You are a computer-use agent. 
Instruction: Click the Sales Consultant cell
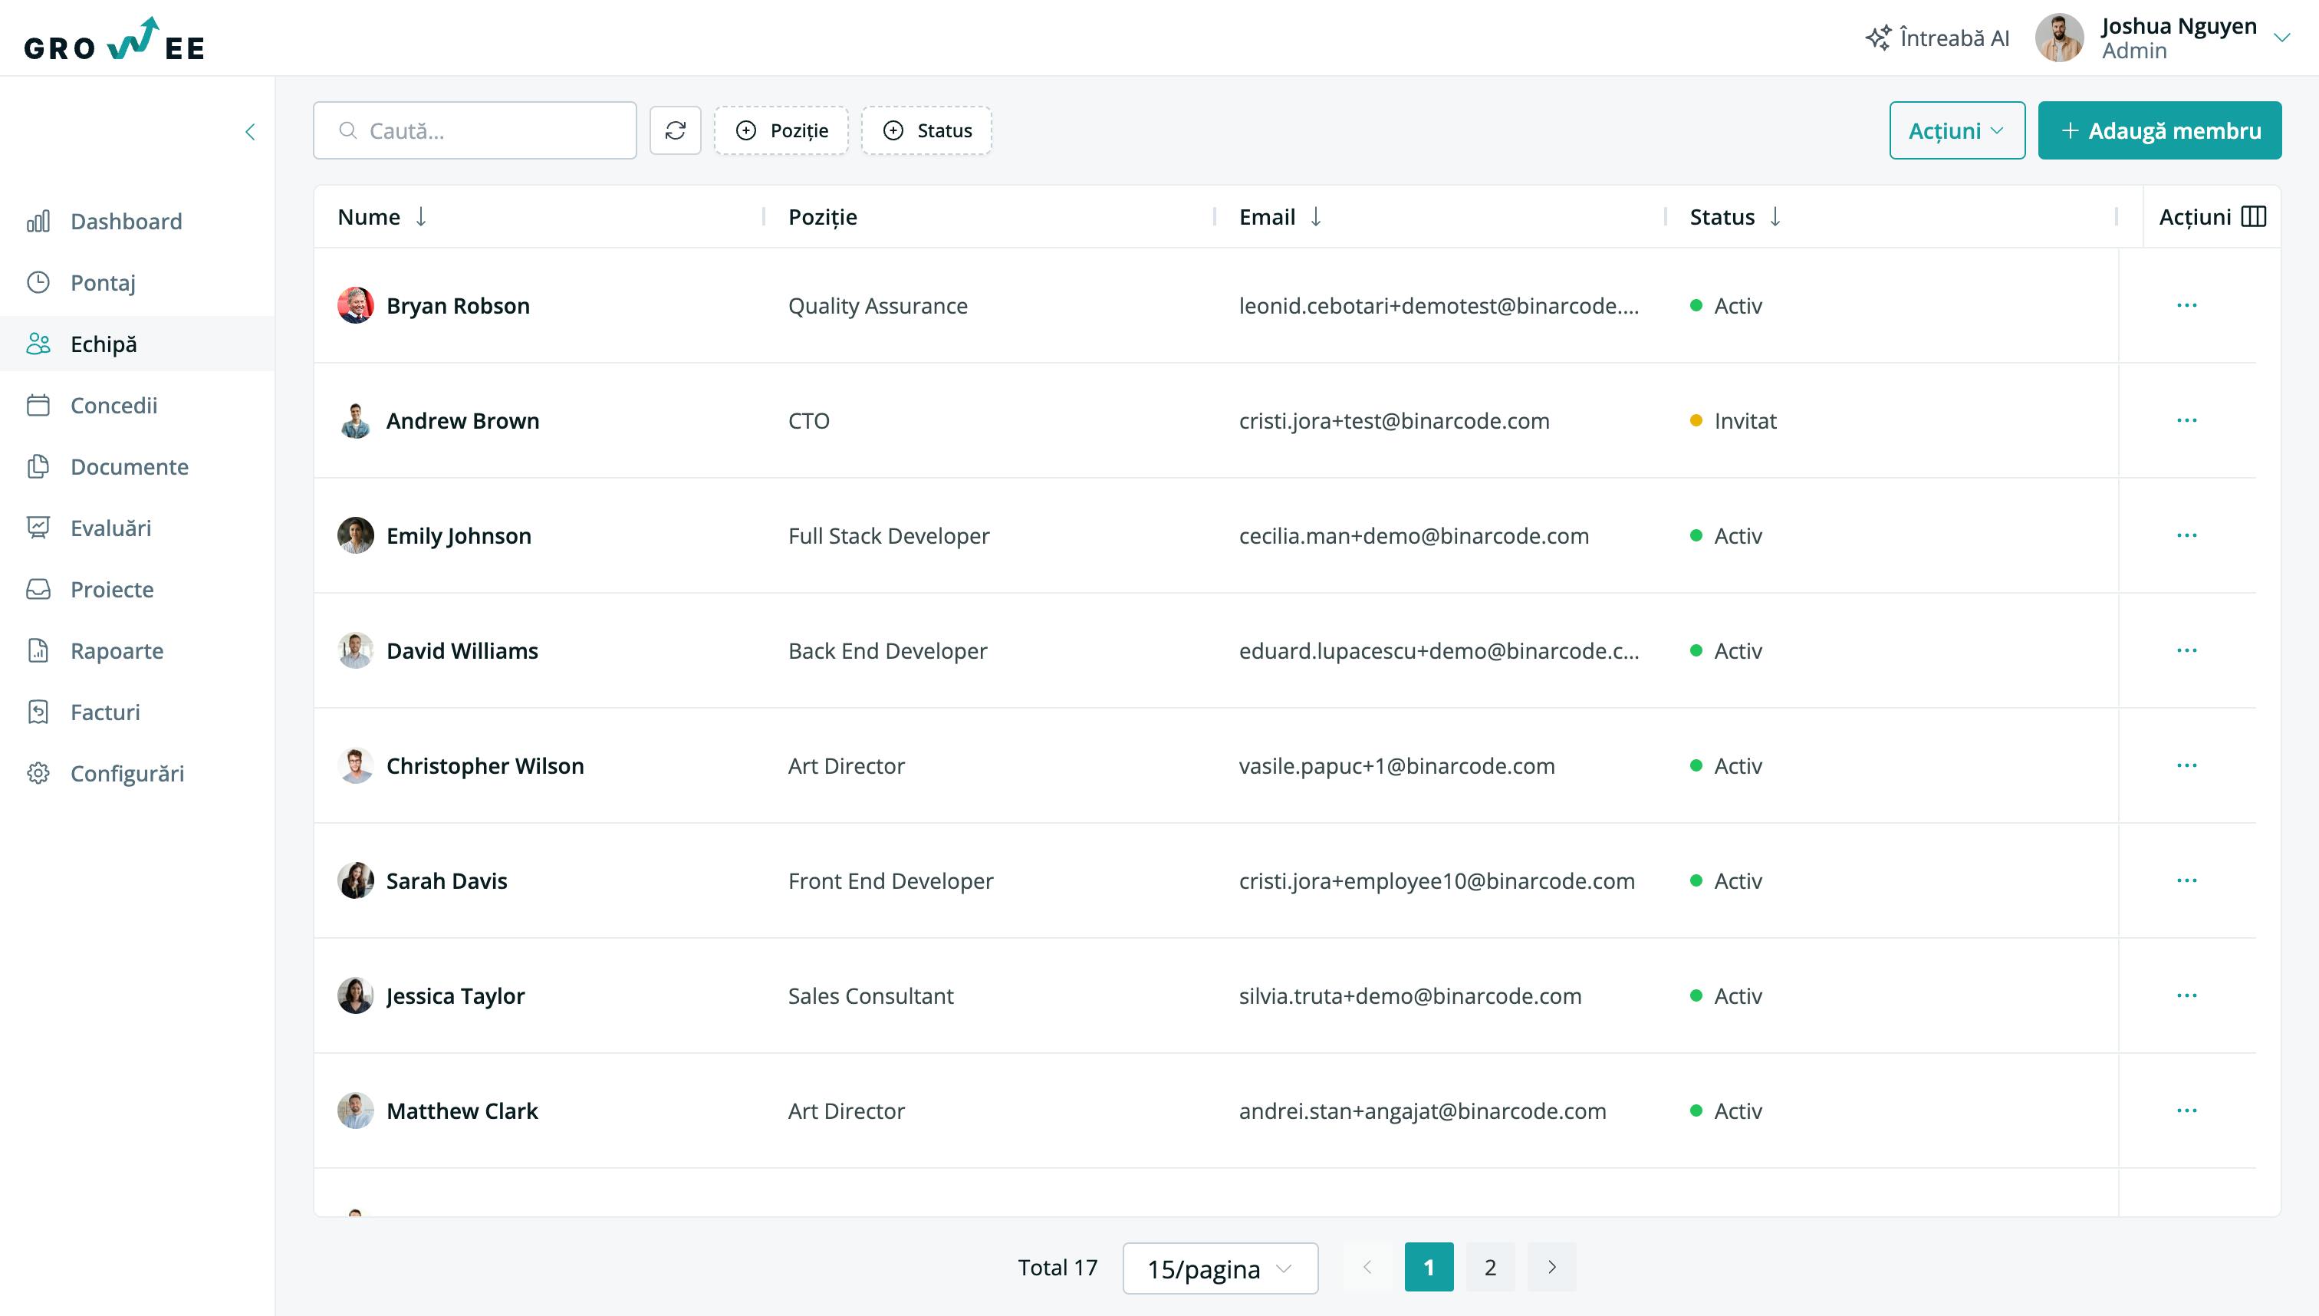click(x=870, y=996)
